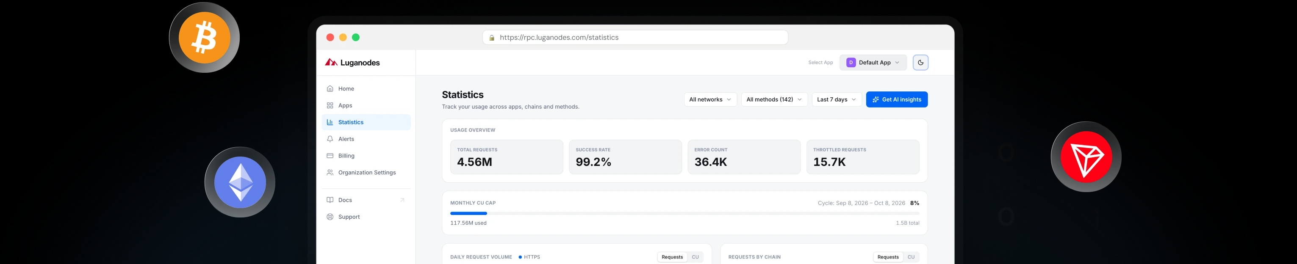Open the Last 7 days range dropdown
The image size is (1297, 264).
pos(836,99)
